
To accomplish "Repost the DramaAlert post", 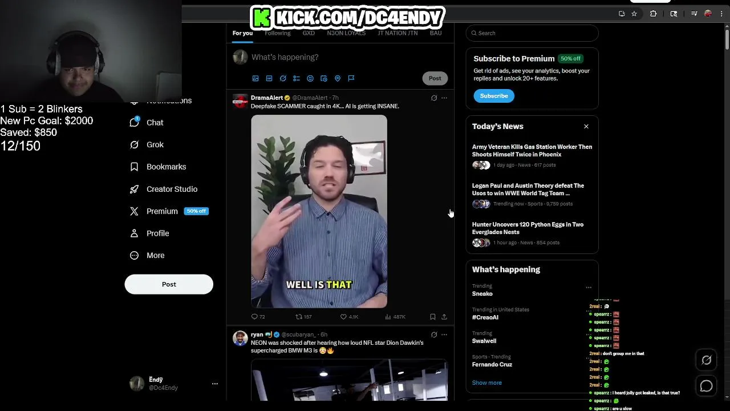I will 303,317.
